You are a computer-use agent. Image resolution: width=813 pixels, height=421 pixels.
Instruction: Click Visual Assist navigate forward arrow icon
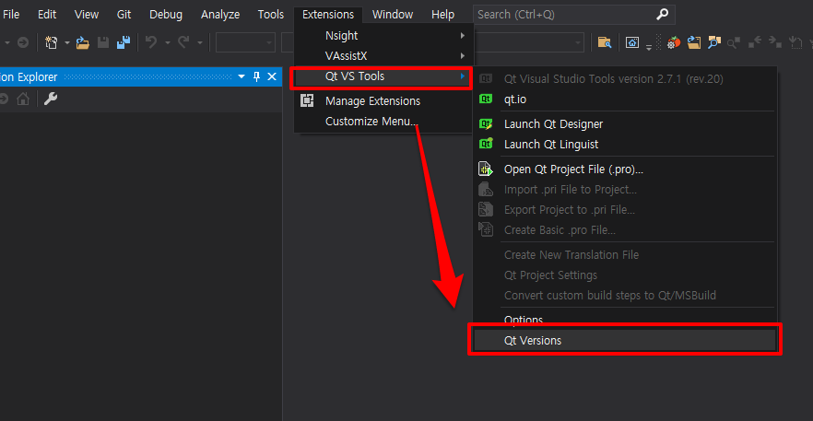774,41
